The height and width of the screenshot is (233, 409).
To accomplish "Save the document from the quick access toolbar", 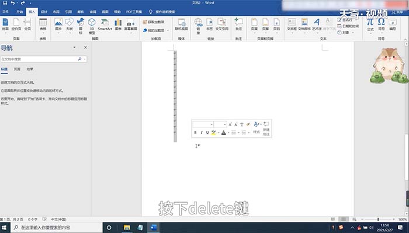I will pos(5,3).
